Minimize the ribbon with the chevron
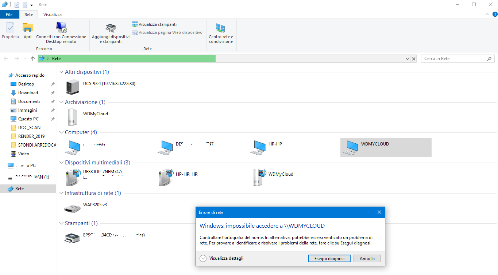 (x=487, y=15)
